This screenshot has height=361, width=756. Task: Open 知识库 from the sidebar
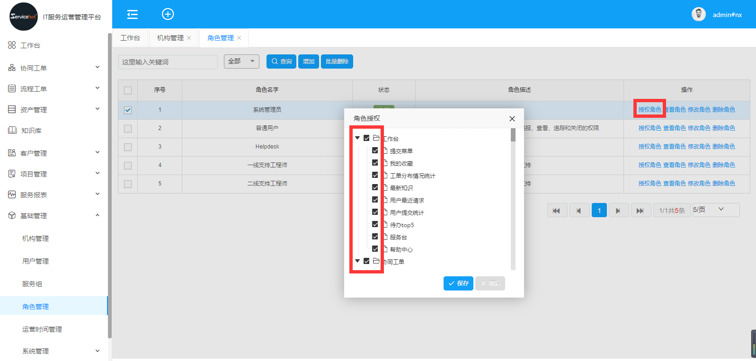pyautogui.click(x=31, y=131)
